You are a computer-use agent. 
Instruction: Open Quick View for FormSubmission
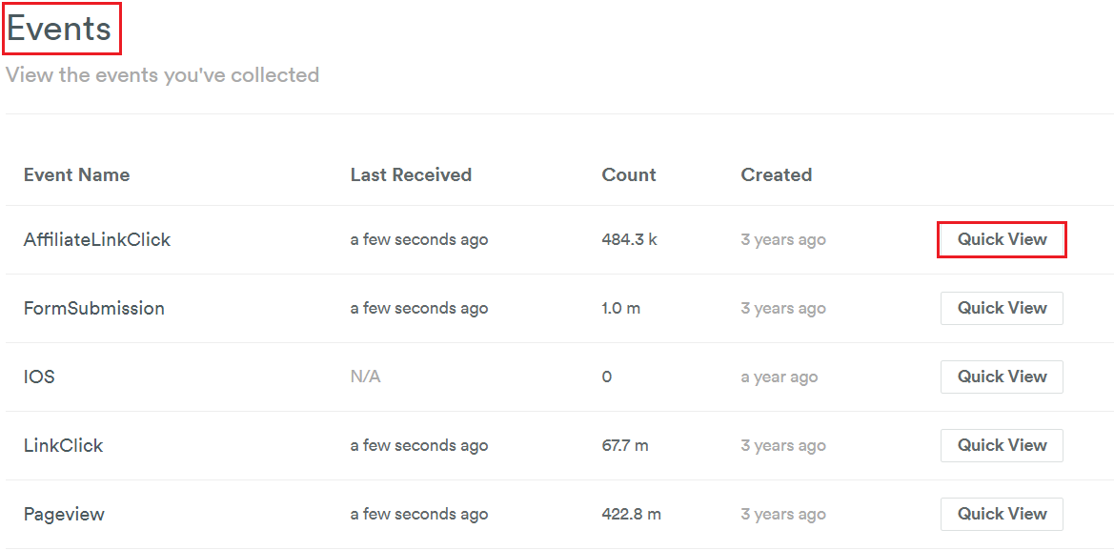pyautogui.click(x=1002, y=309)
